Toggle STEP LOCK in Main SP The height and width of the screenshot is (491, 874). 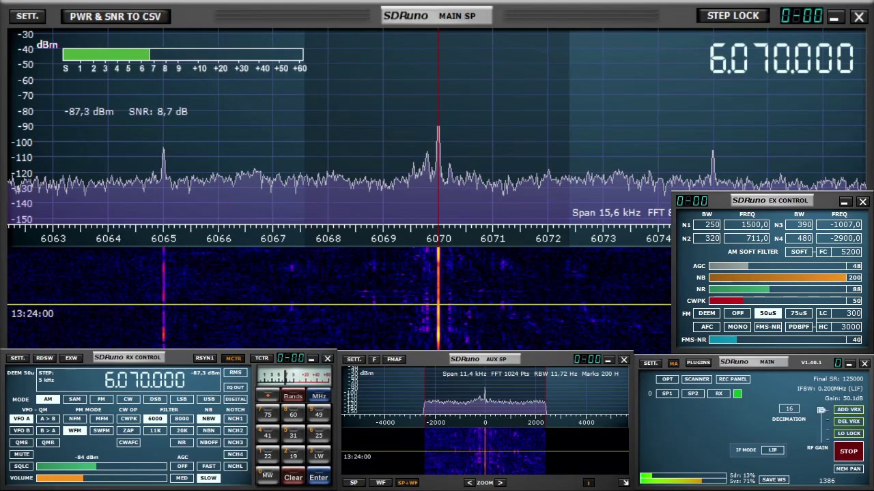tap(733, 16)
